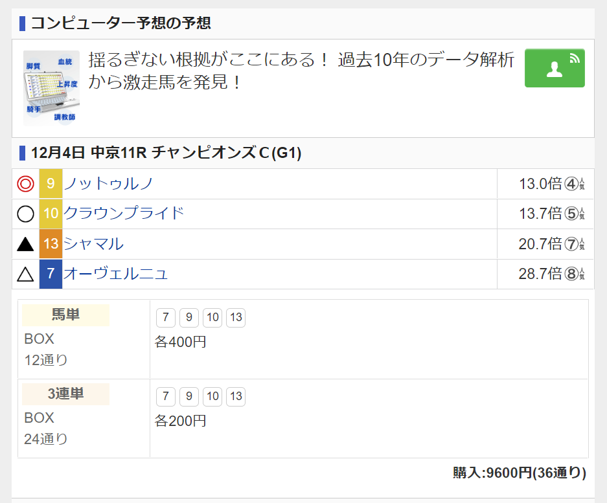Open the シャマル horse link

tap(93, 244)
